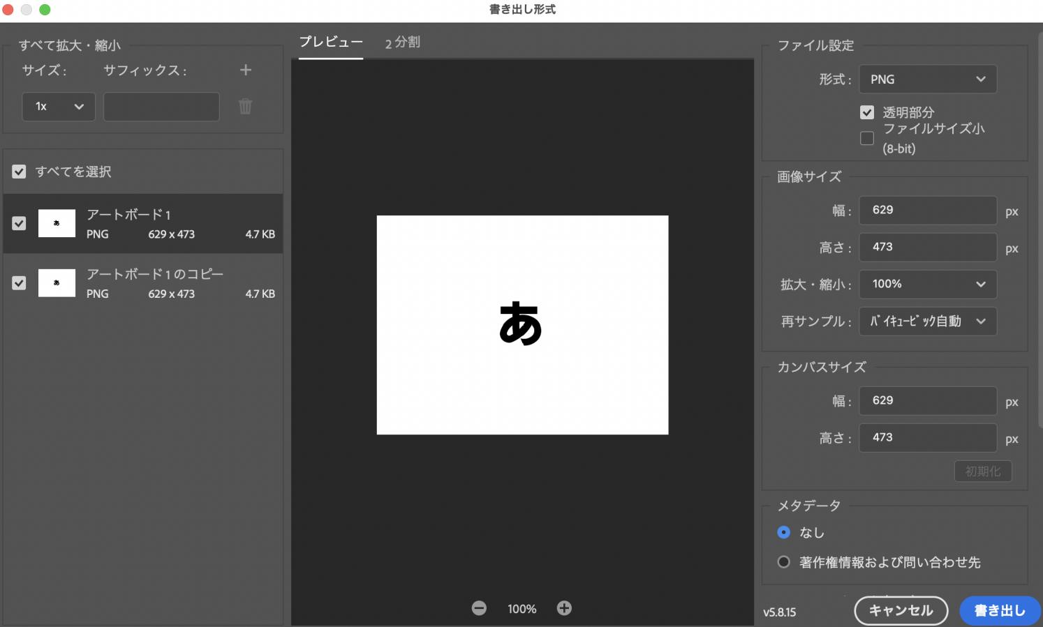Toggle the すべてを選択 checkbox
Viewport: 1043px width, 627px height.
point(19,172)
